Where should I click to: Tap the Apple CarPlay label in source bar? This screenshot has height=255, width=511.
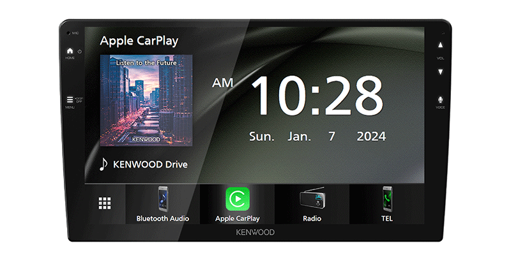pyautogui.click(x=237, y=219)
